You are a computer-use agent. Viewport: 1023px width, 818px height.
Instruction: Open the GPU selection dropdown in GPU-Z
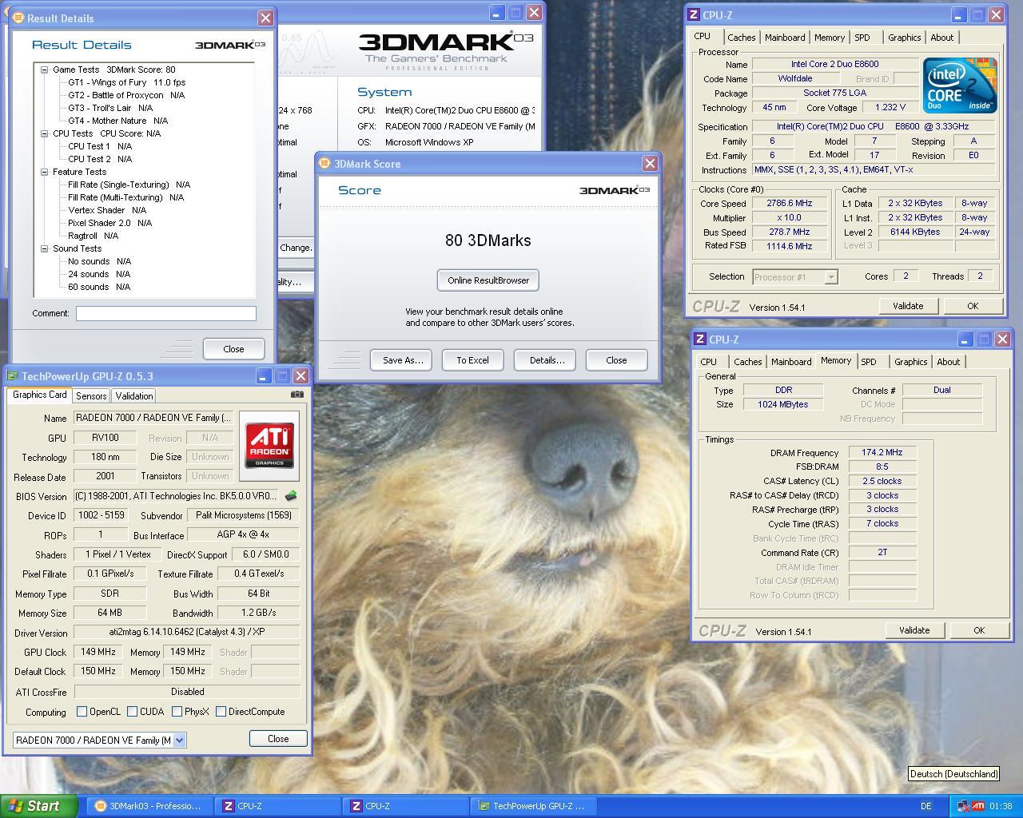click(179, 740)
